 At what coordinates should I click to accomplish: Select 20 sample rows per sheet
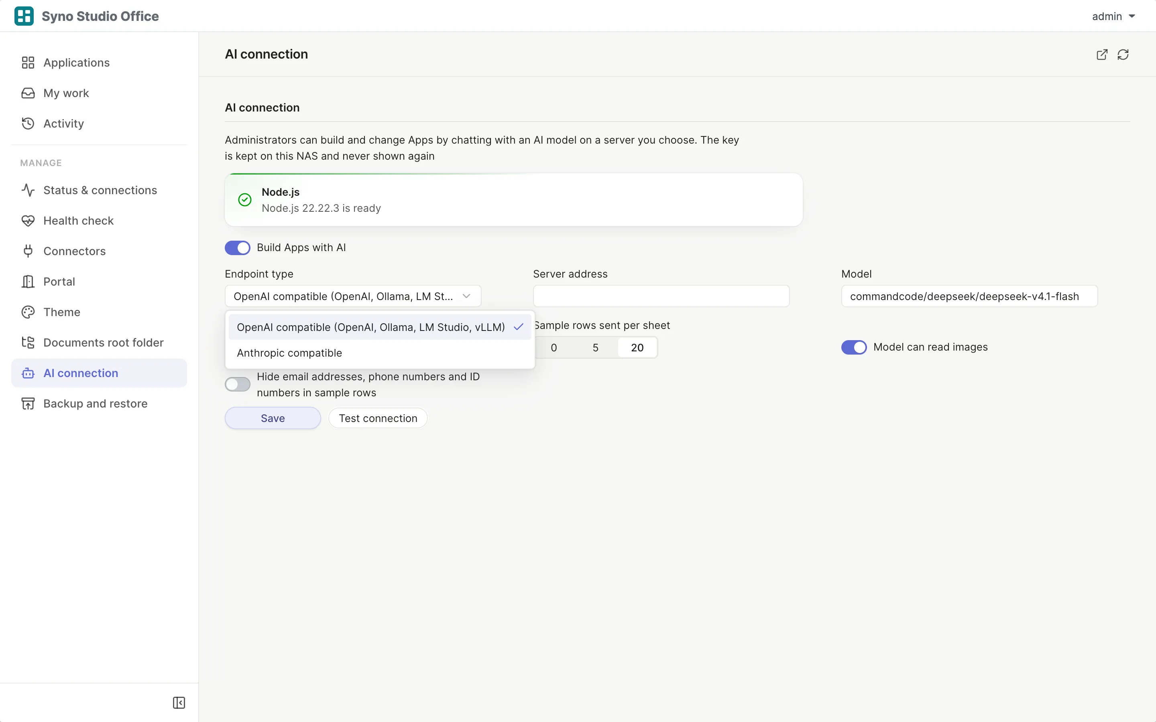click(637, 348)
